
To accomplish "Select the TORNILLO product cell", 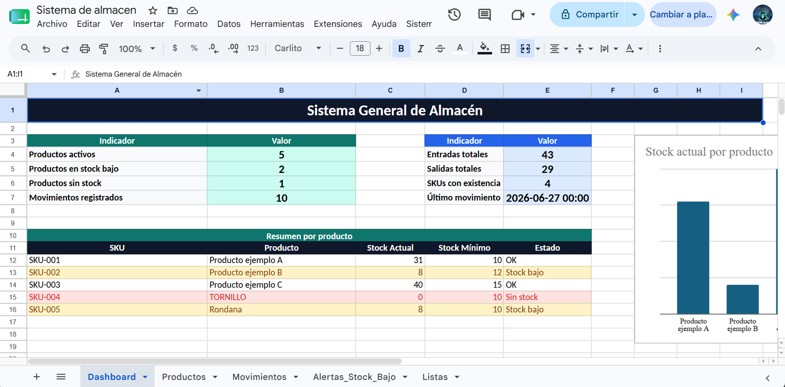I will (282, 297).
